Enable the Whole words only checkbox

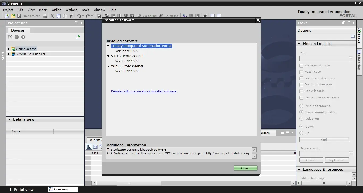301,66
